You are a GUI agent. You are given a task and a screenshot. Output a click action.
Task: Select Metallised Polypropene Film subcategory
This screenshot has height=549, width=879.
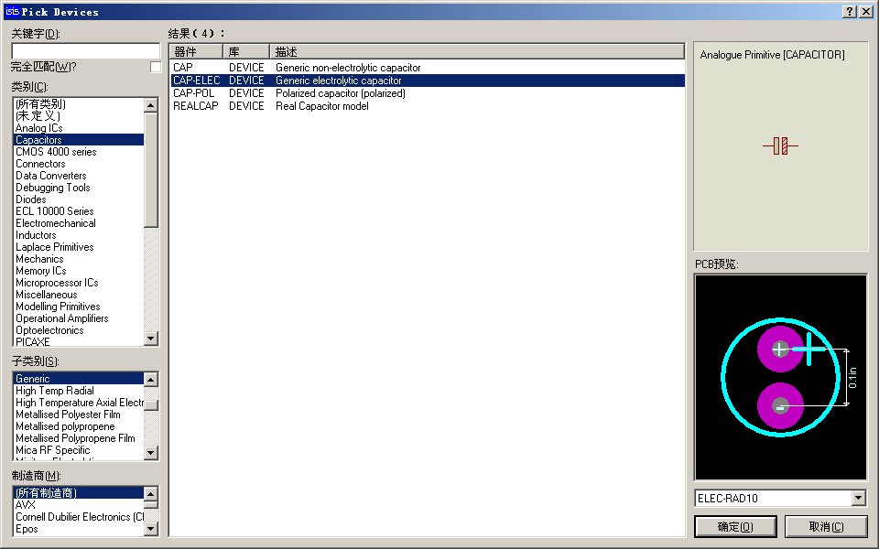[x=79, y=438]
